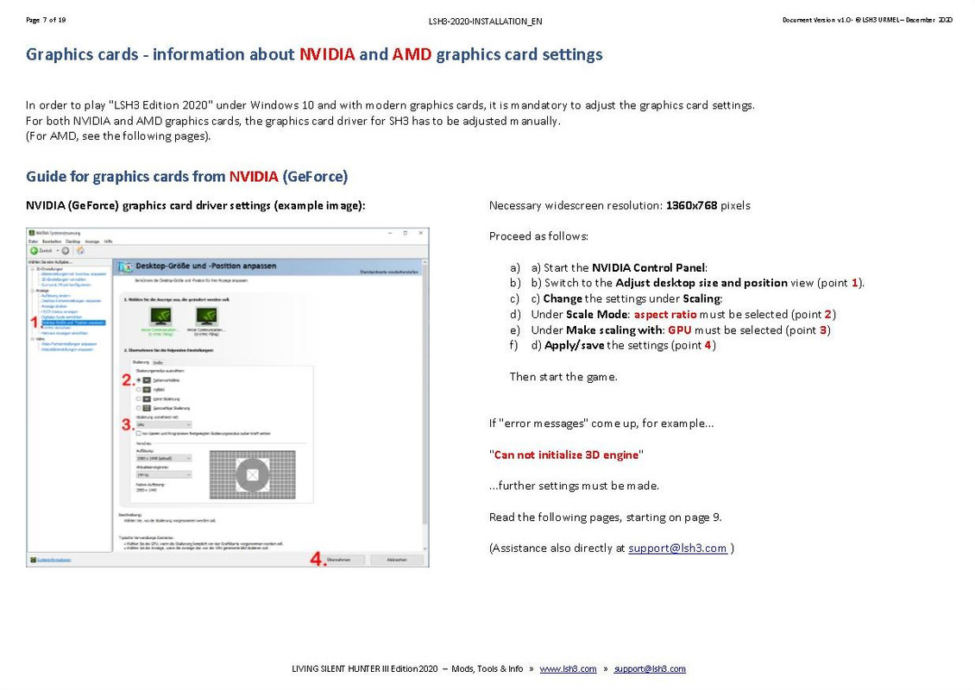Image resolution: width=975 pixels, height=690 pixels.
Task: Open the Datei menu
Action: pyautogui.click(x=33, y=241)
